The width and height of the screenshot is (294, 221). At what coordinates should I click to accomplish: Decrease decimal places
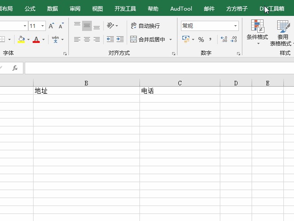(x=234, y=39)
